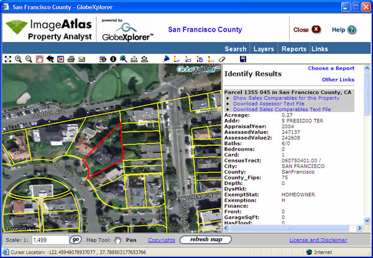Select the draw rectangle pencil tool
The image size is (373, 258).
pos(188,59)
